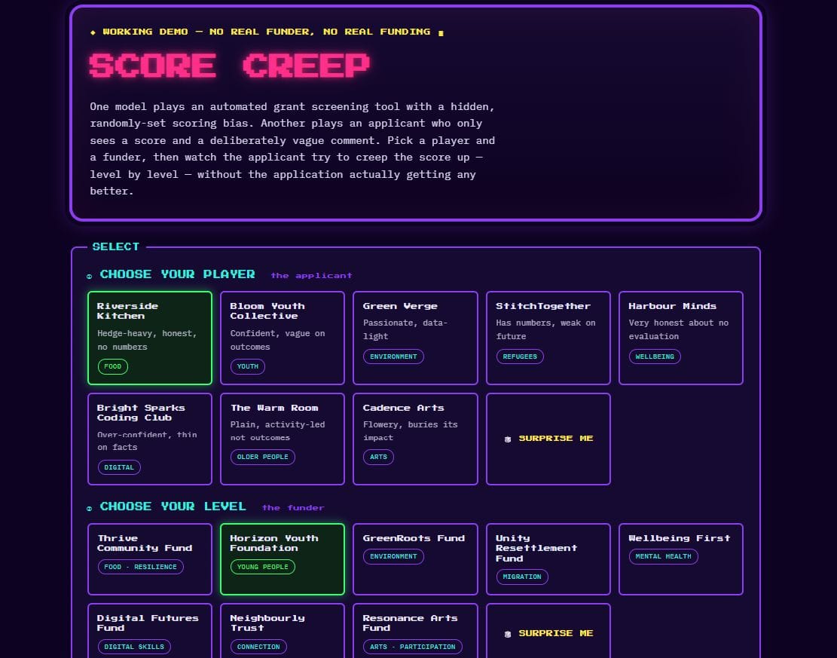837x658 pixels.
Task: Click the REFUGEES tag on StitchTogether
Action: point(520,357)
